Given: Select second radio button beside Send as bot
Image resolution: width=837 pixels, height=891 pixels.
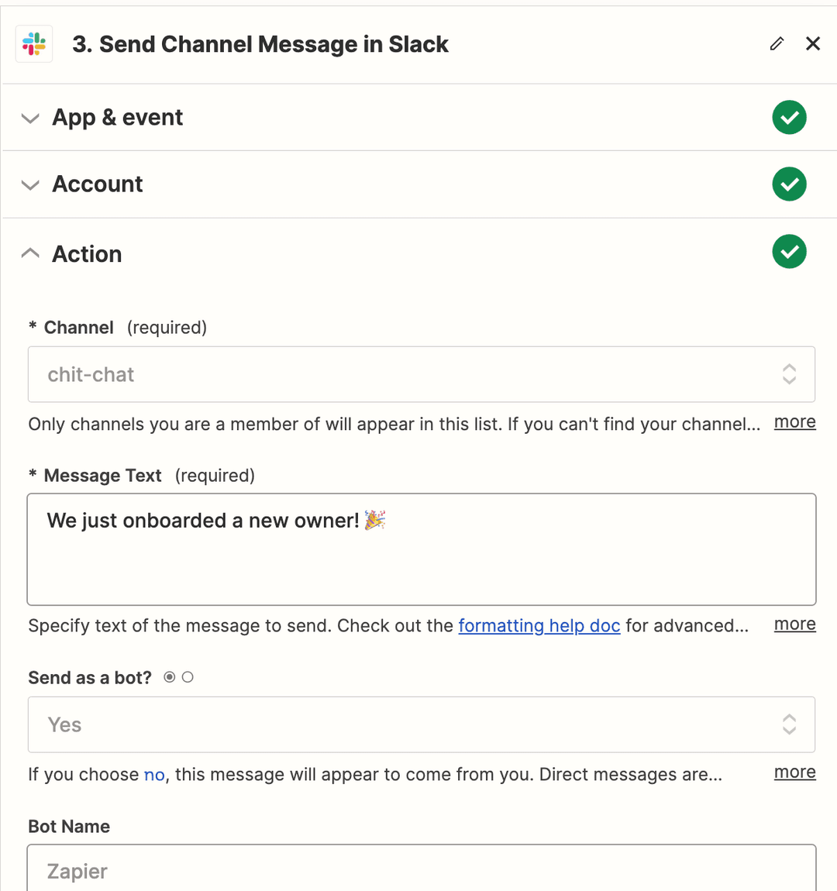Looking at the screenshot, I should tap(188, 677).
